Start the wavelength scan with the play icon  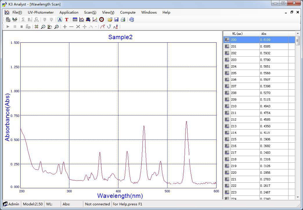coord(8,26)
